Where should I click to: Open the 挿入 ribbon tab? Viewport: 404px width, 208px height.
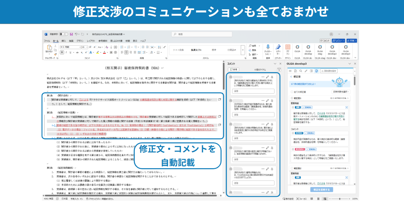pyautogui.click(x=64, y=41)
